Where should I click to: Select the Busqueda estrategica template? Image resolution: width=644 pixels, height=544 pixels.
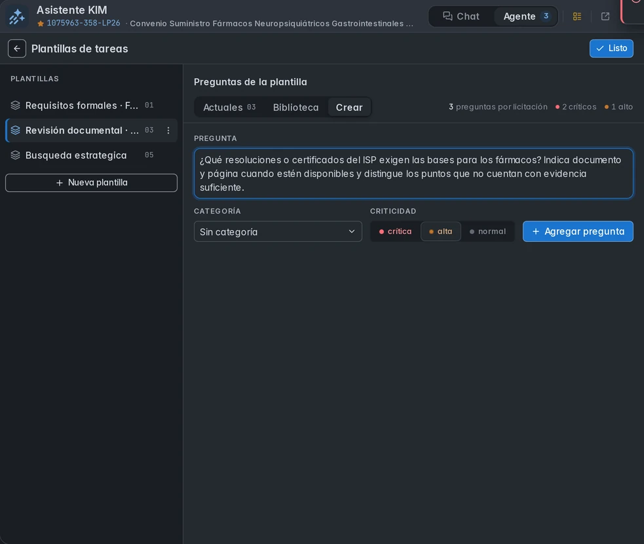click(x=91, y=155)
